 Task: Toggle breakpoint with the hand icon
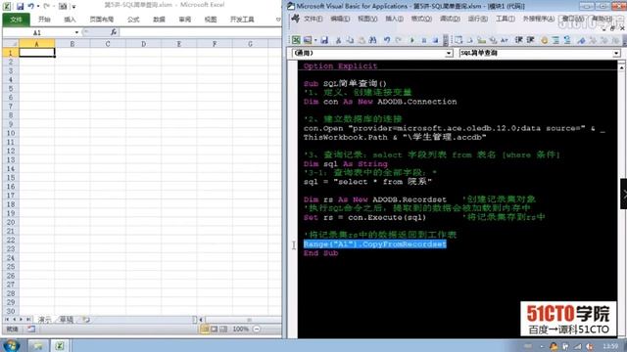(x=545, y=40)
